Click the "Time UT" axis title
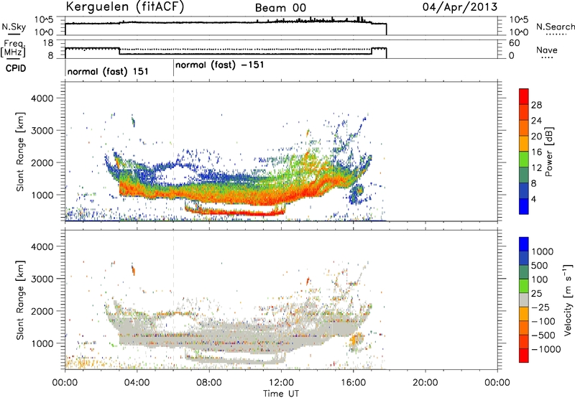 point(281,394)
